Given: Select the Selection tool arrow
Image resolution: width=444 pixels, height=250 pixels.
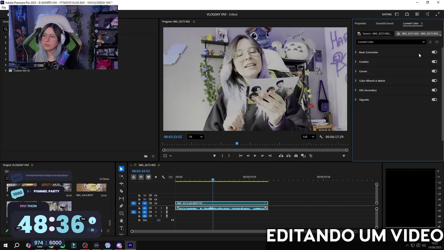Looking at the screenshot, I should pyautogui.click(x=121, y=169).
